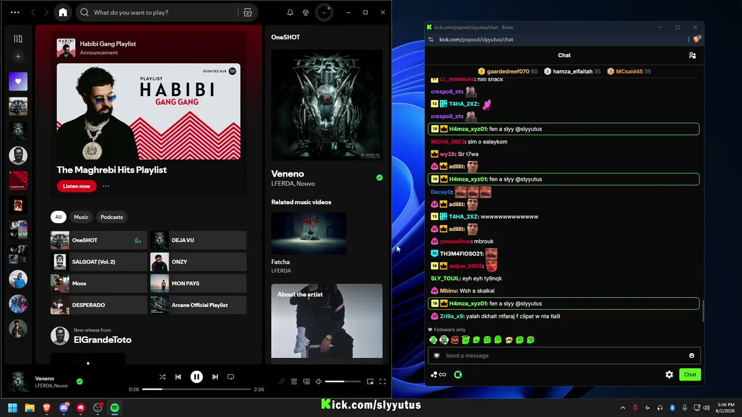
Task: Create new playlist with plus icon
Action: 18,56
